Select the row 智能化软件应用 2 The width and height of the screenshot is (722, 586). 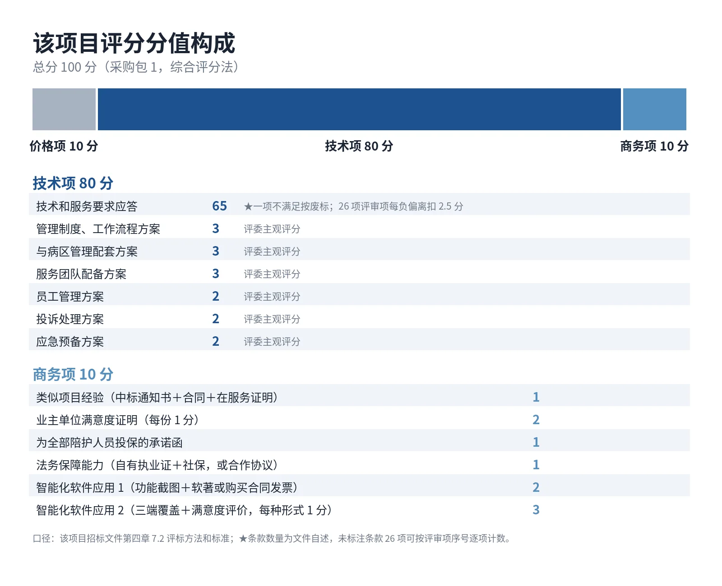[359, 508]
